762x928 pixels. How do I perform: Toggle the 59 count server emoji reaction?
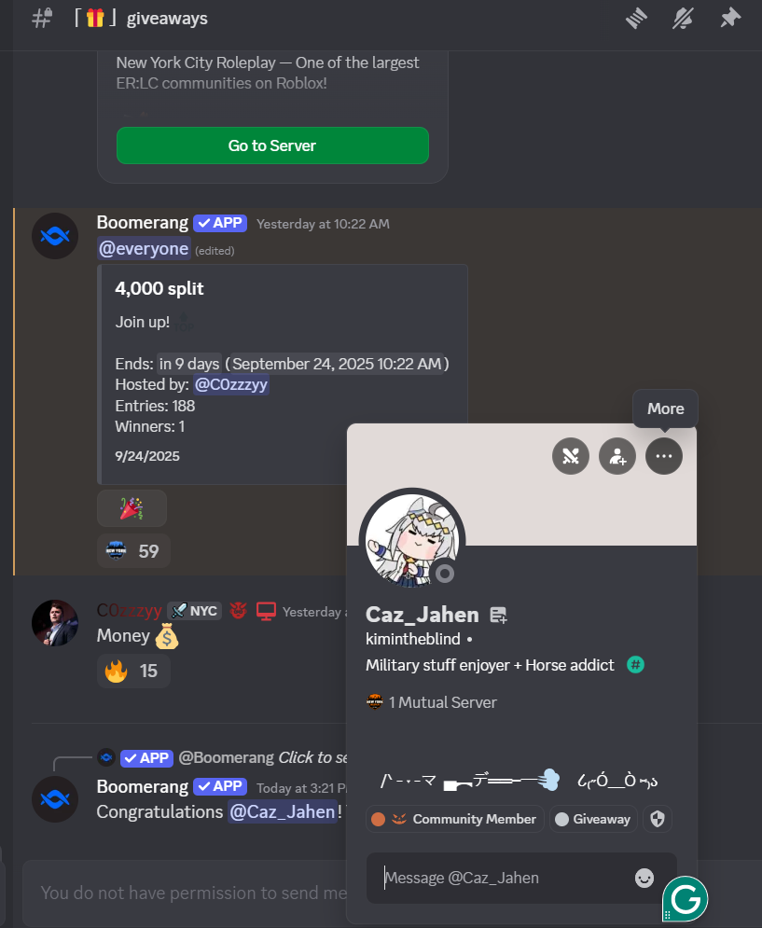pyautogui.click(x=133, y=551)
